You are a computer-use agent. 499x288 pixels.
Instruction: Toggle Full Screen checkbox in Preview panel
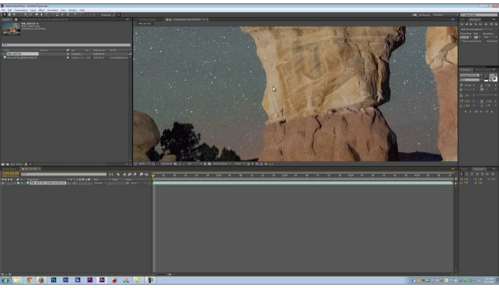point(486,41)
